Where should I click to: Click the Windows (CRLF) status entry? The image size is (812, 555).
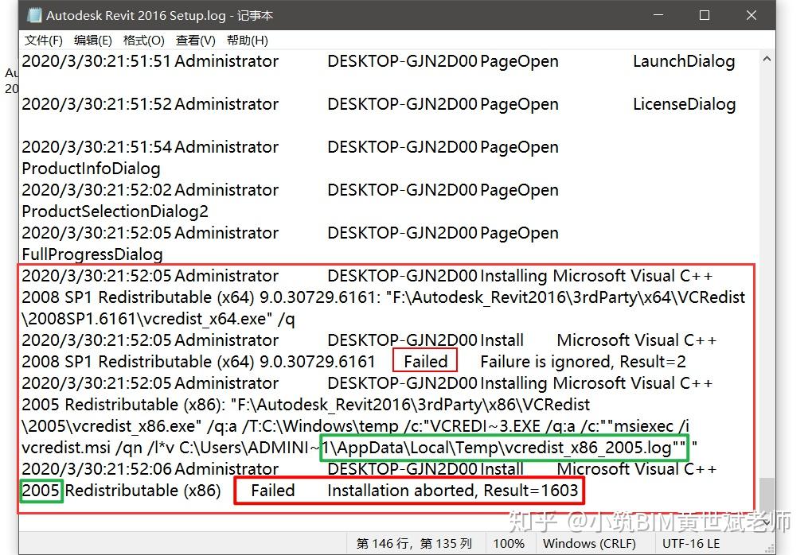point(589,544)
